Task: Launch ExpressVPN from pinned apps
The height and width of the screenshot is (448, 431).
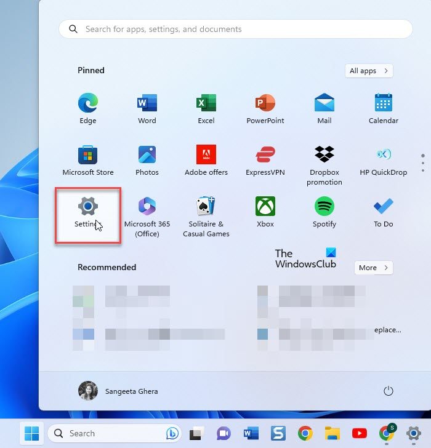Action: click(x=265, y=154)
